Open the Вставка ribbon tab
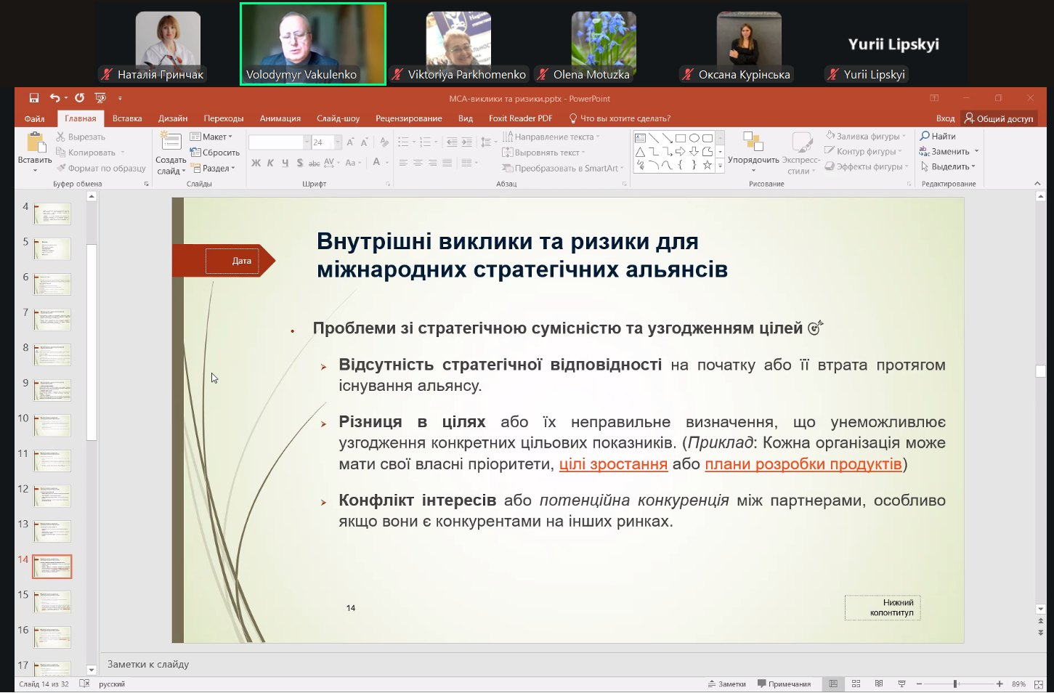 (127, 118)
